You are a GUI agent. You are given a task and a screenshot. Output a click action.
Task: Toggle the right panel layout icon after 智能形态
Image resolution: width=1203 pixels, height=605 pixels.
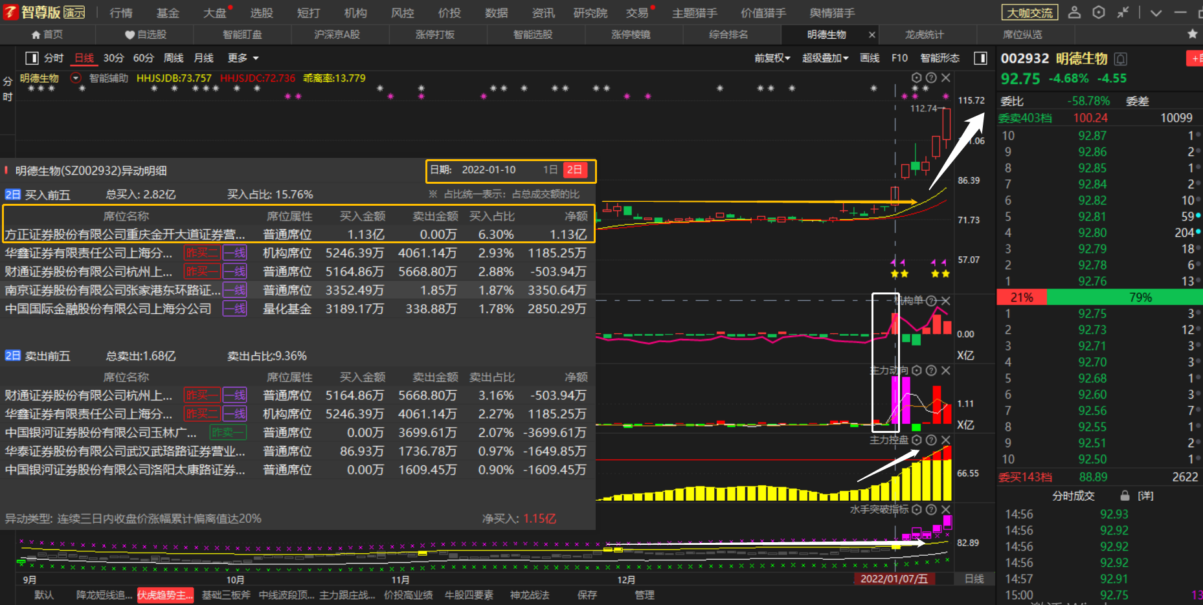(x=981, y=58)
